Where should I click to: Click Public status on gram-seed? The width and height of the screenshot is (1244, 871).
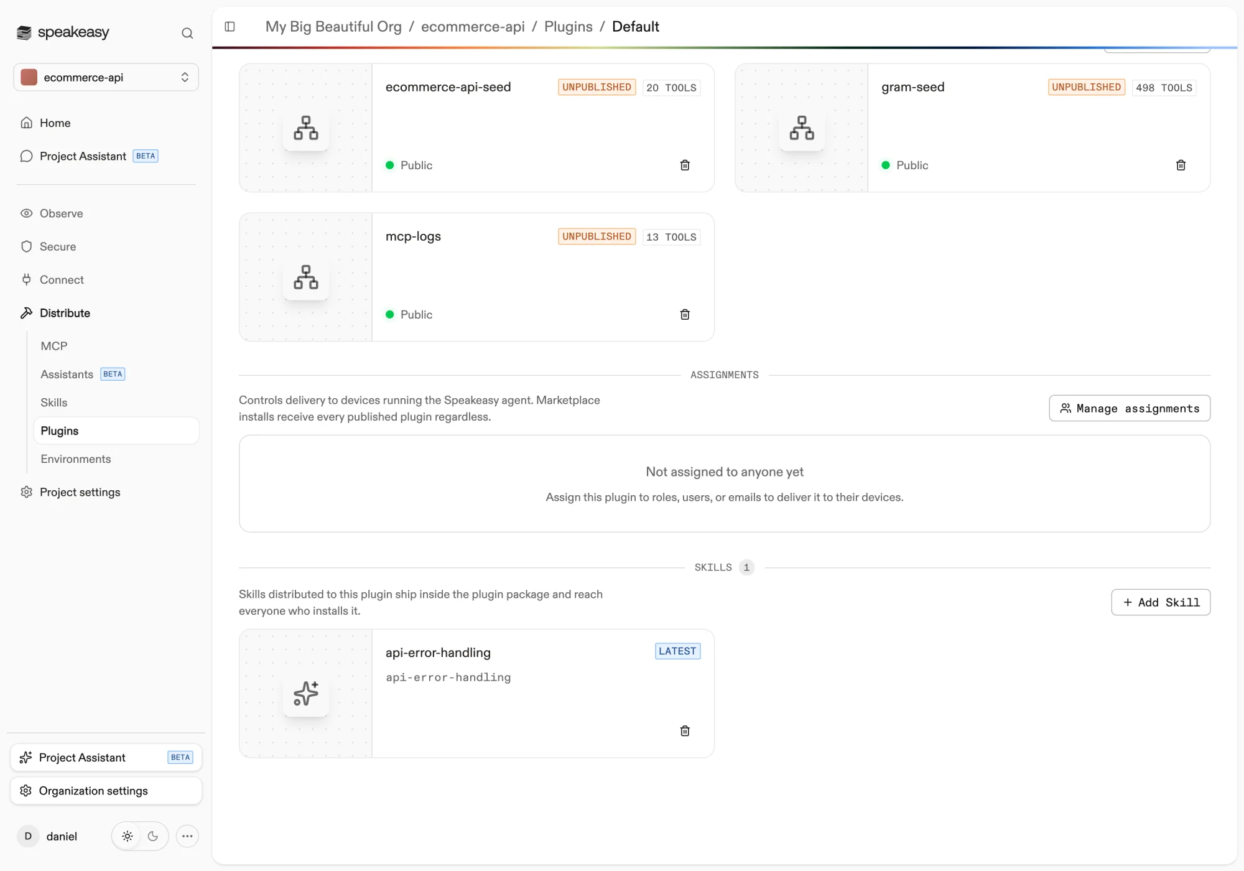(905, 165)
